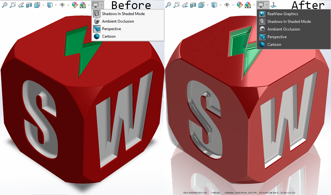
Task: Open Section View in the After toolbar
Action: tap(193, 5)
